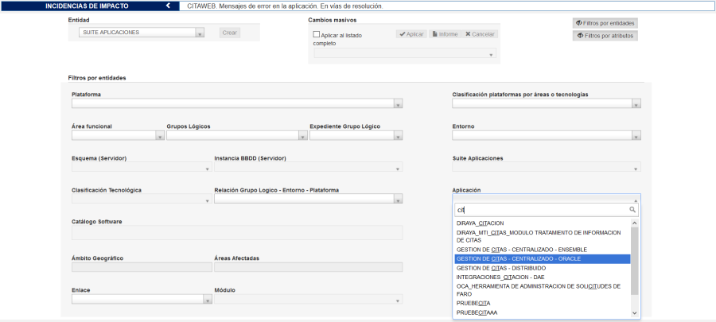Click the Cancelar button

point(480,34)
